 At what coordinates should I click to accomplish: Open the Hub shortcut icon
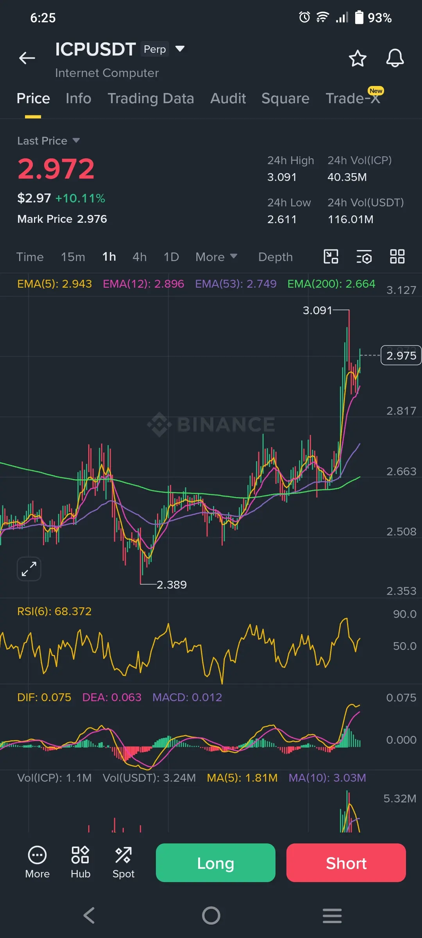80,863
